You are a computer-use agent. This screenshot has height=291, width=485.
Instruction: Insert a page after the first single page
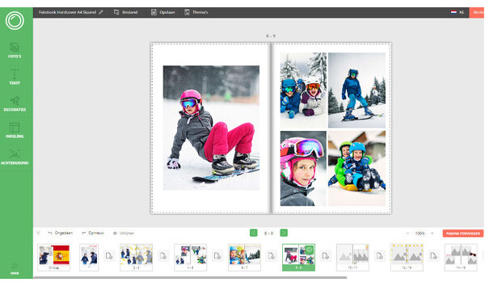pos(109,256)
